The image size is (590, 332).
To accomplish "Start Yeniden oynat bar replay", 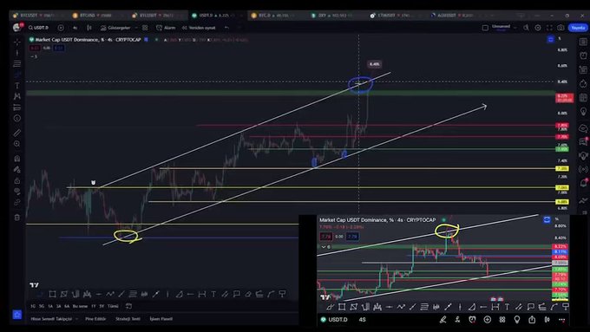I will click(199, 28).
